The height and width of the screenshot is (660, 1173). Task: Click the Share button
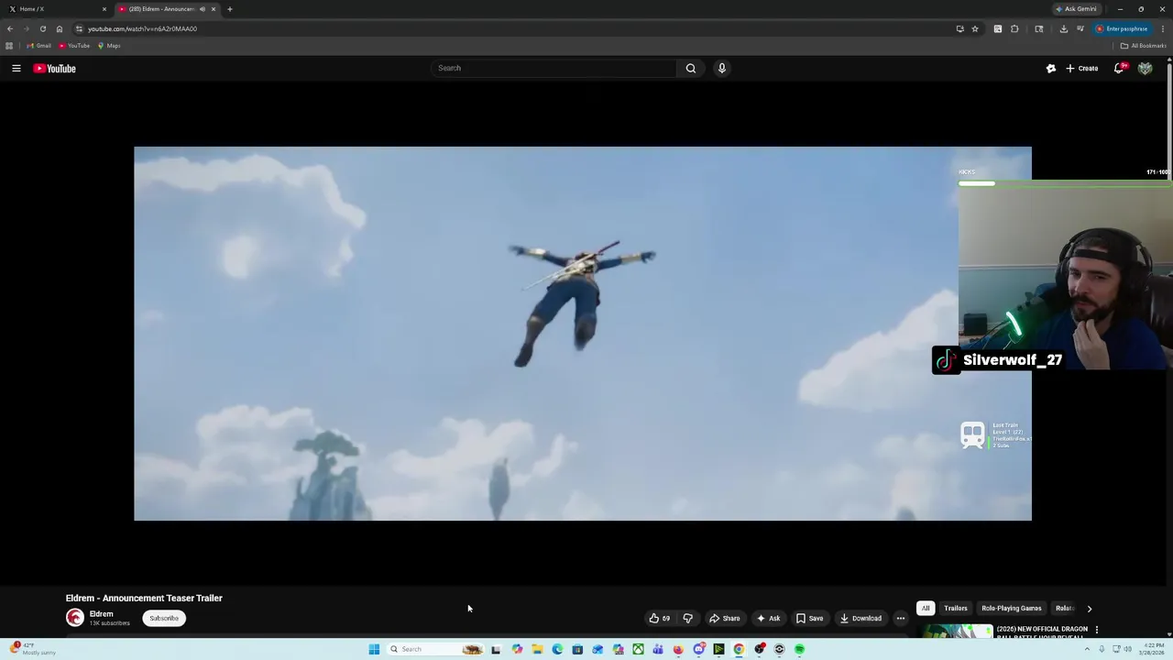(x=724, y=618)
